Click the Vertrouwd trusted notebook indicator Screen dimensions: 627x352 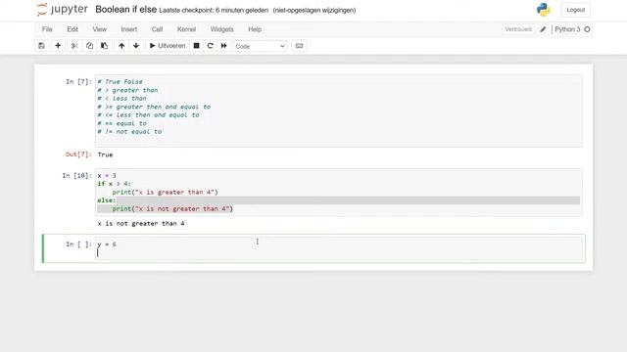tap(518, 29)
